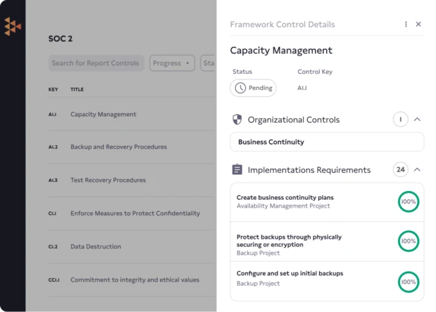
Task: Click the Implementations Requirements clipboard icon
Action: point(237,169)
